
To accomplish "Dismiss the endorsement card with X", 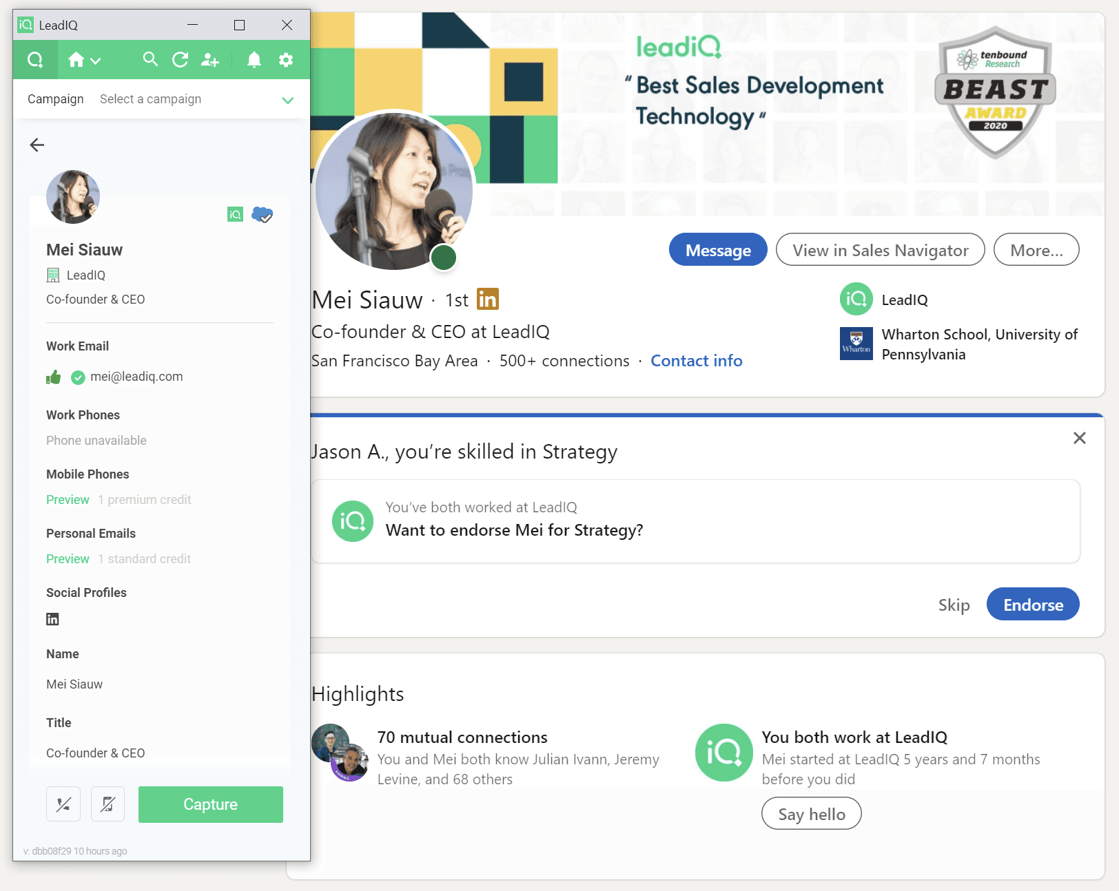I will pos(1079,438).
